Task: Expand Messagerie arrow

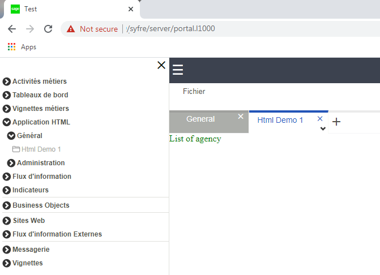Action: pos(7,250)
